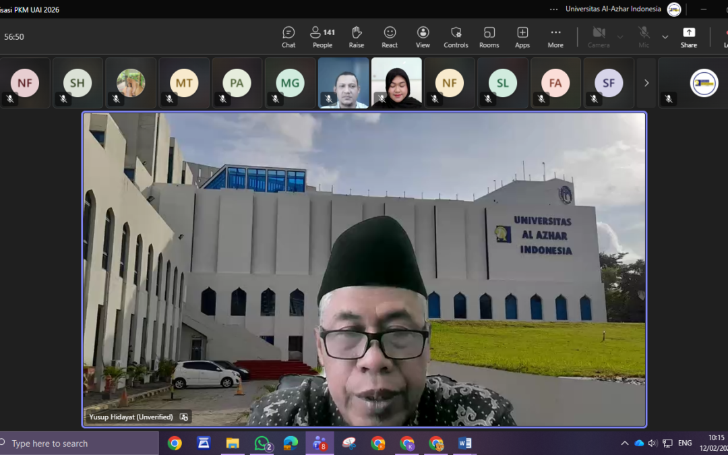Show the People participants list
Image resolution: width=728 pixels, height=455 pixels.
322,37
